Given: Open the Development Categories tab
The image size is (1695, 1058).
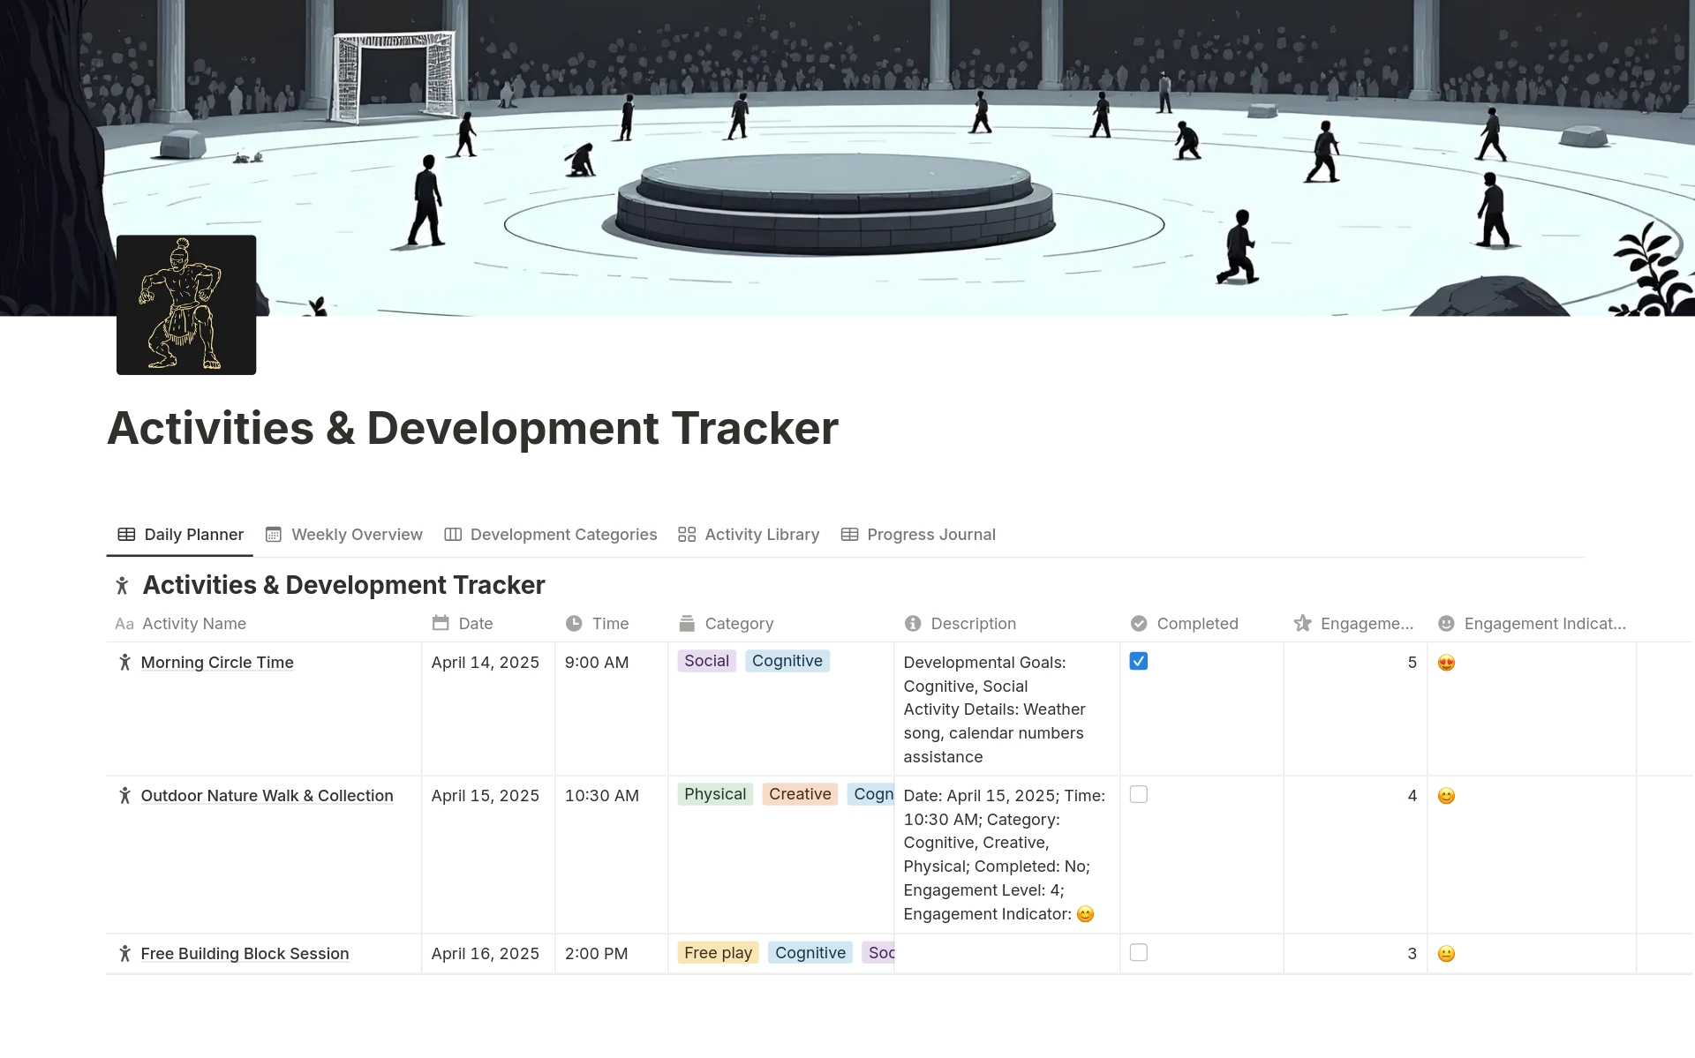Looking at the screenshot, I should [x=551, y=535].
